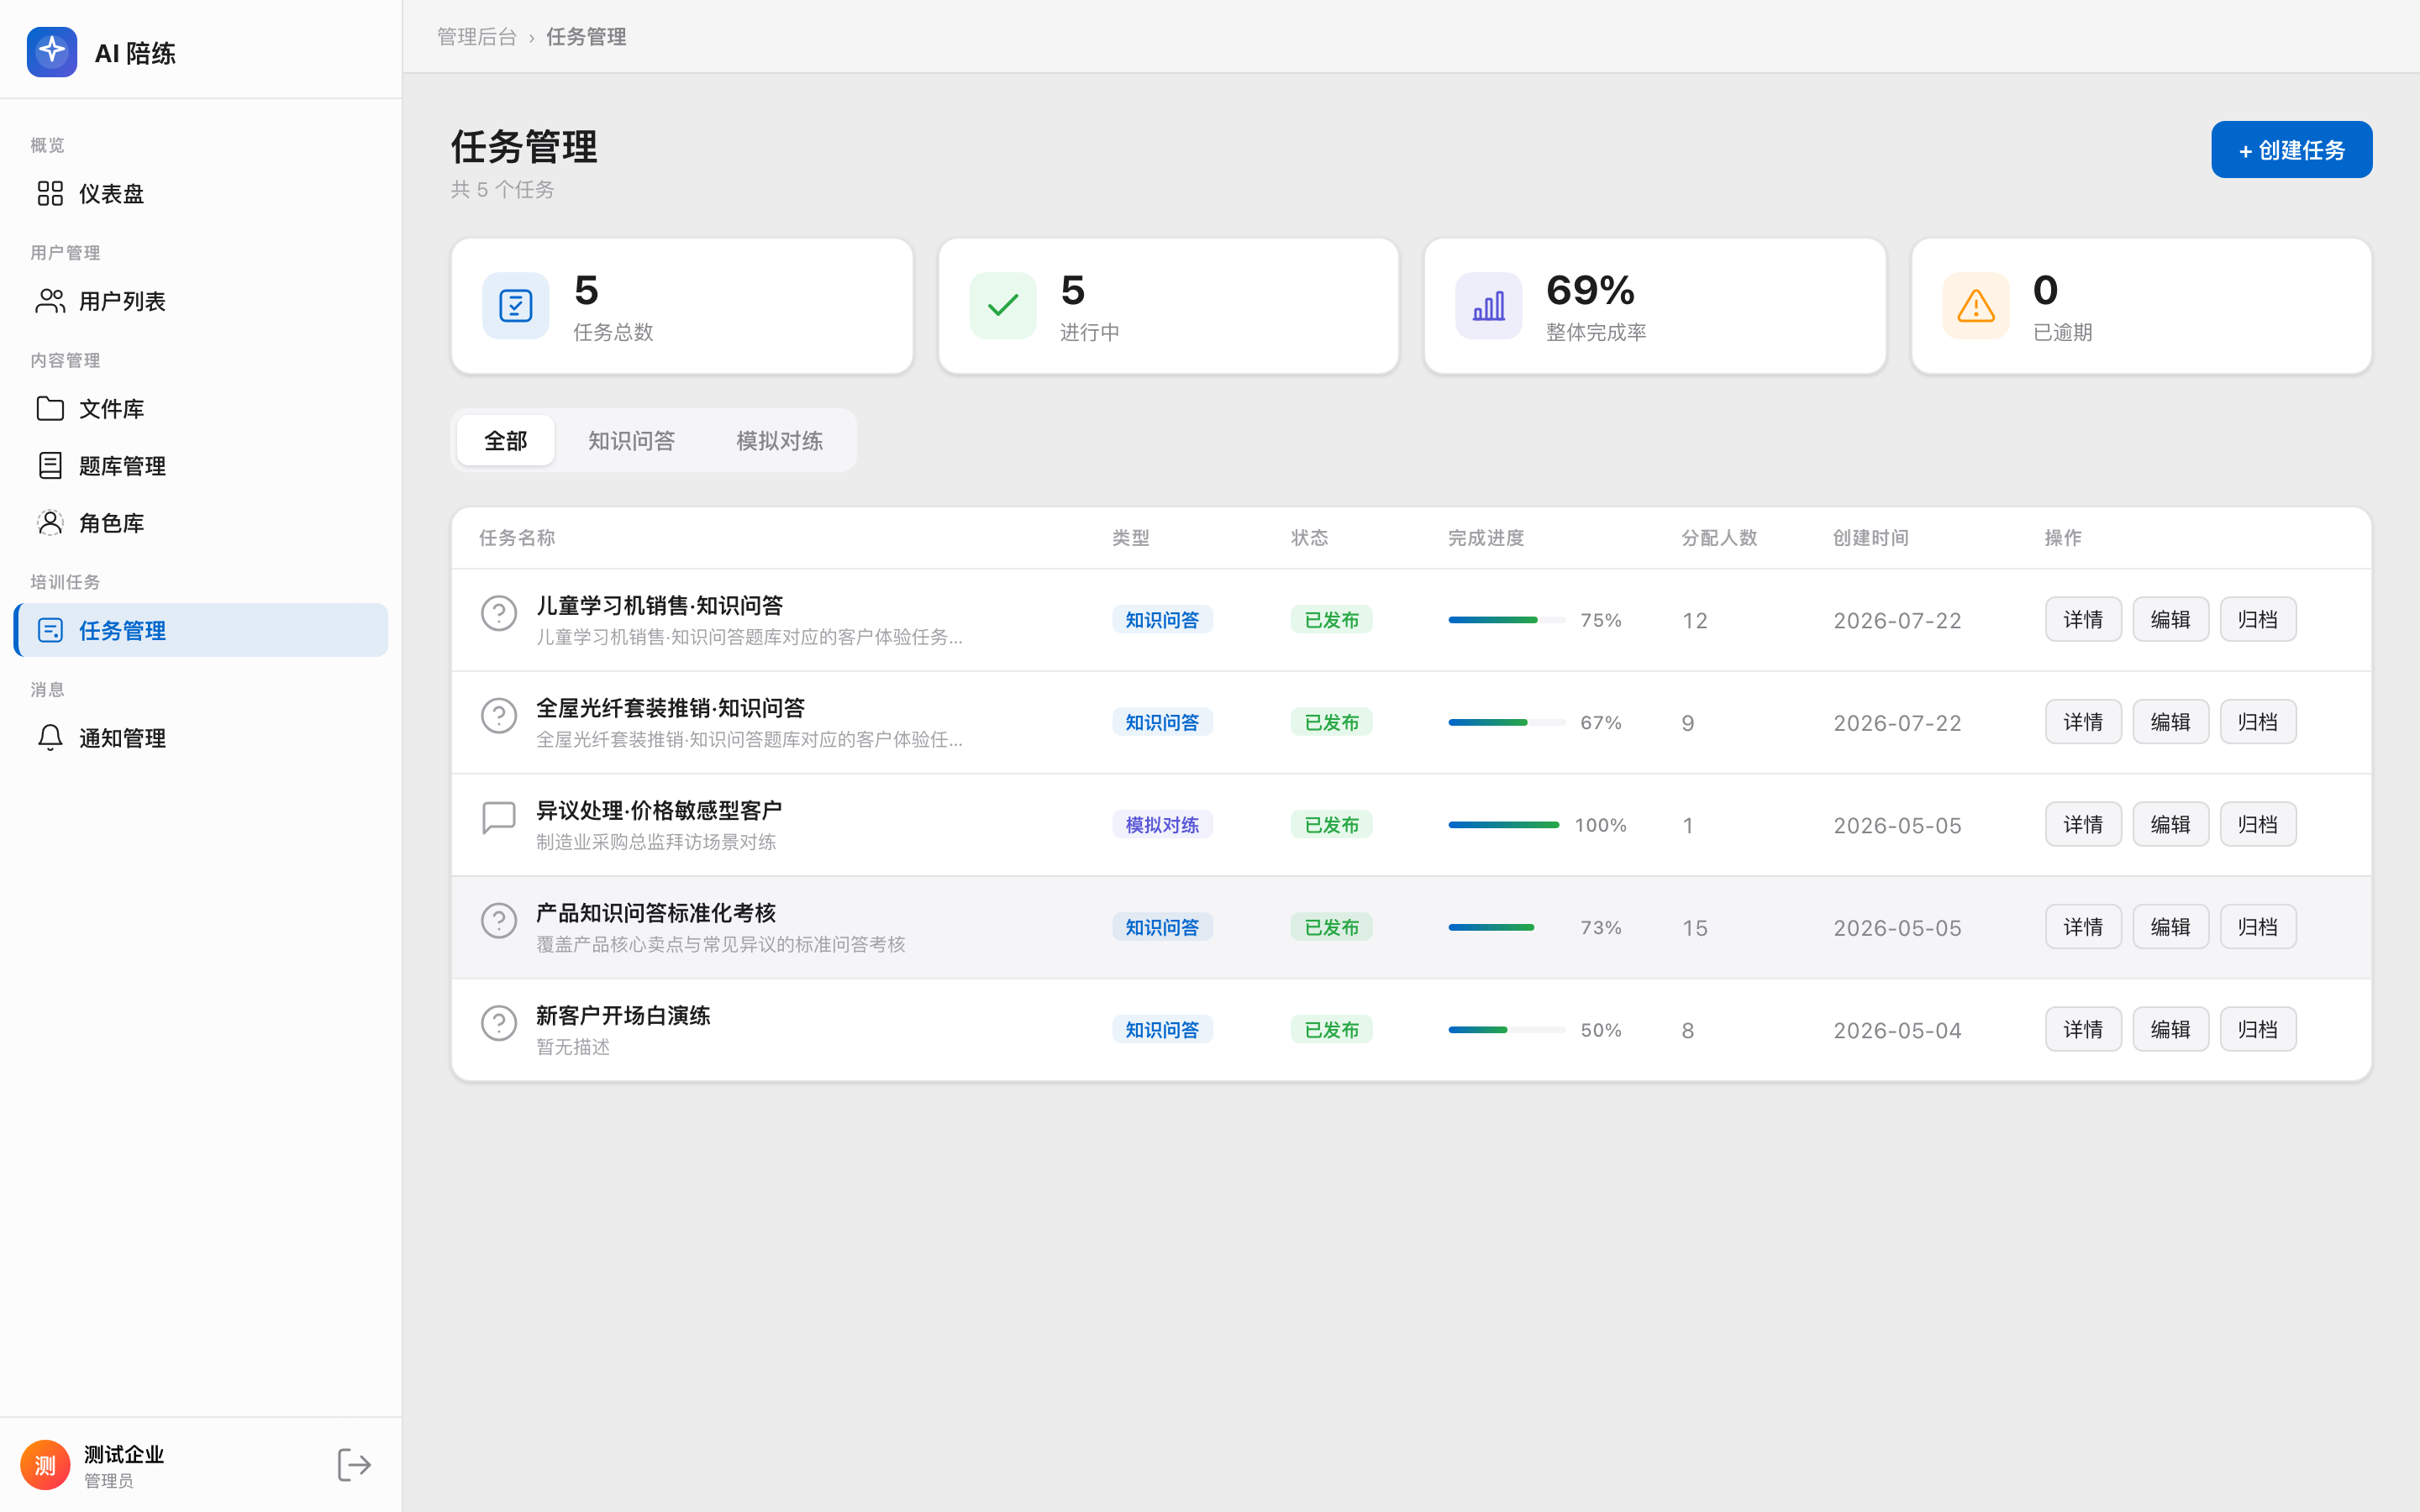
Task: Open 详情 for 产品知识问答标准化考核
Action: click(x=2083, y=927)
